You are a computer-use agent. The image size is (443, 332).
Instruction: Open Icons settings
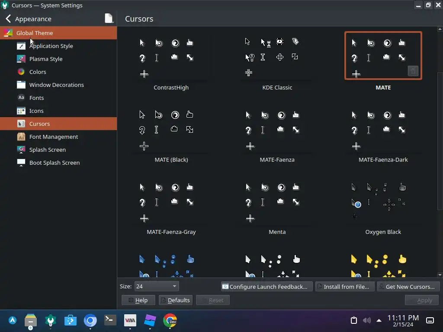tap(58, 111)
